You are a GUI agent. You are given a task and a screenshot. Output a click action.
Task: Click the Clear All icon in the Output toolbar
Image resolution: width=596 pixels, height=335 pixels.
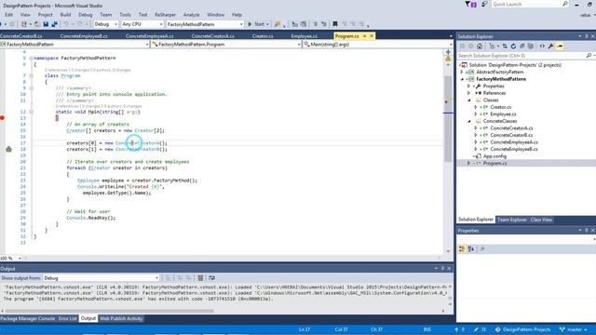click(200, 278)
